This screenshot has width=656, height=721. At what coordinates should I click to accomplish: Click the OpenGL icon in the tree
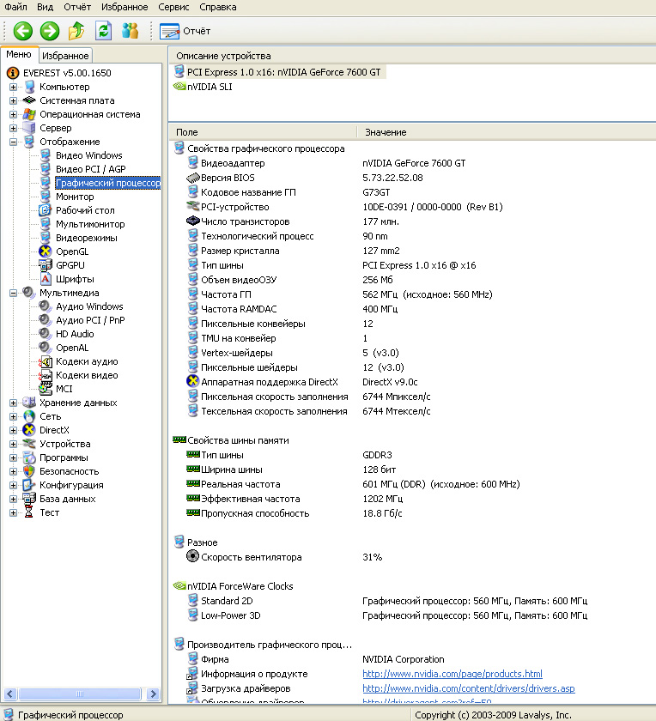coord(46,251)
